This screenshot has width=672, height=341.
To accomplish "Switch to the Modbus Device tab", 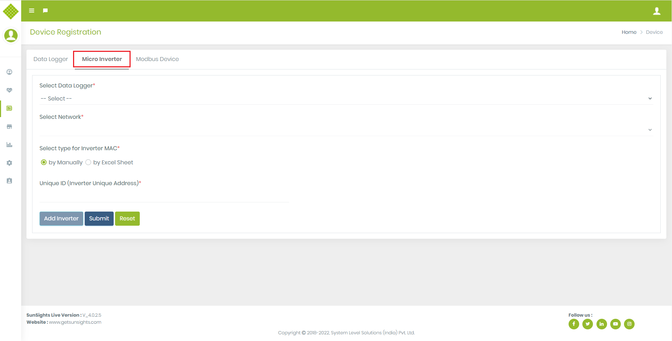I will tap(157, 59).
